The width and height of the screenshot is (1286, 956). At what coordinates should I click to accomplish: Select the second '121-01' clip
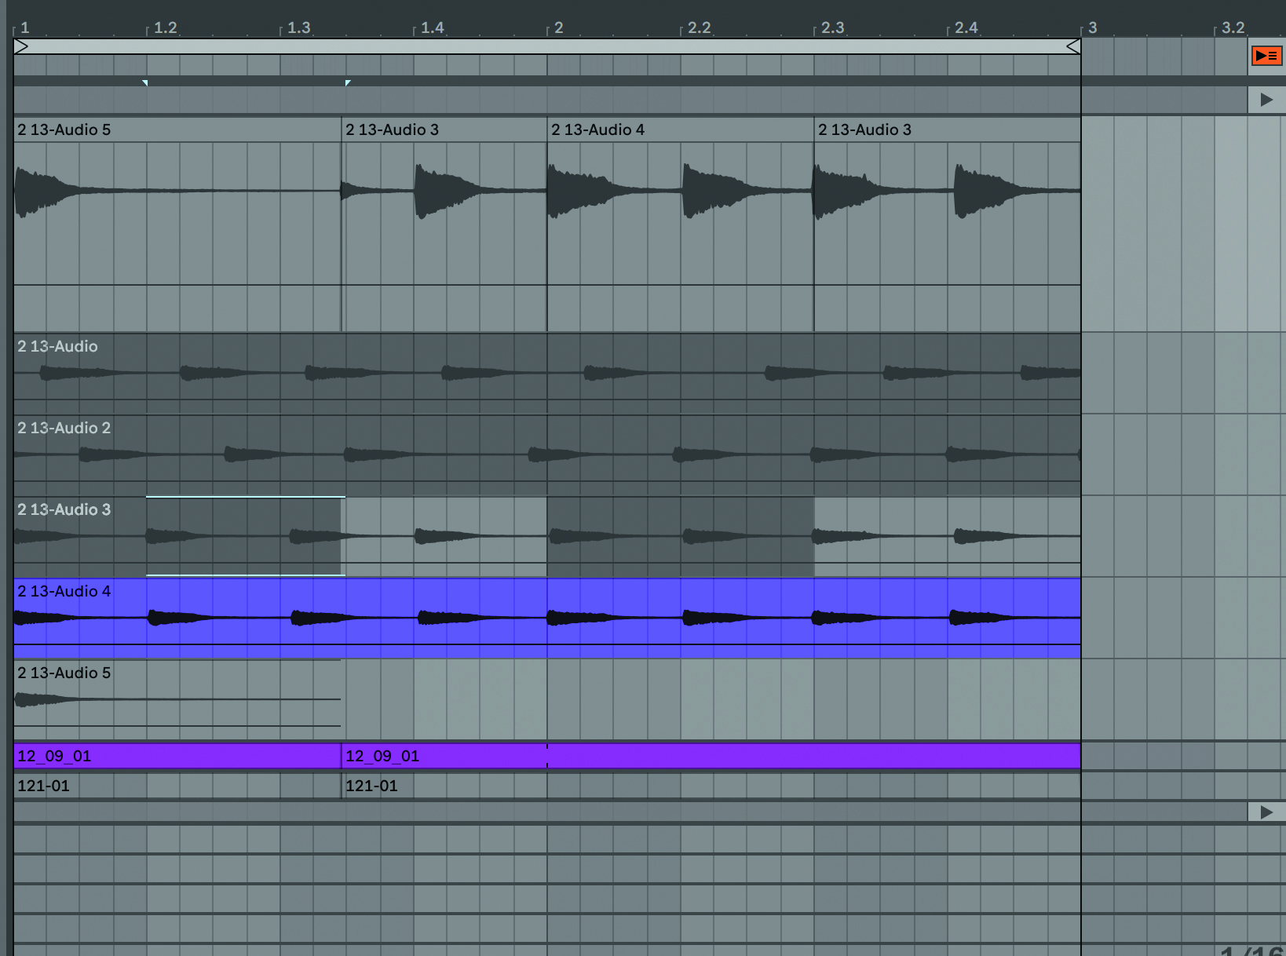[711, 786]
